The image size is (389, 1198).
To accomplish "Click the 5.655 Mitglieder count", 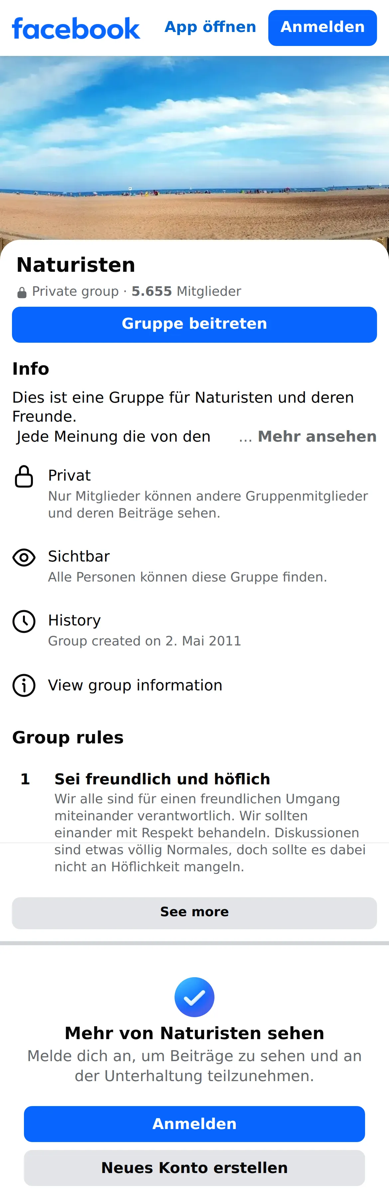I will (x=186, y=292).
